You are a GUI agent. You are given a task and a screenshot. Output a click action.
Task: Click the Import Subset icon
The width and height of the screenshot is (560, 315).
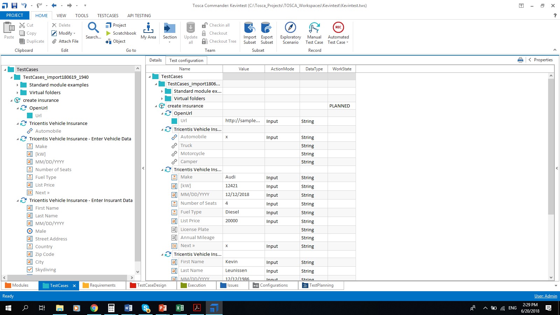(250, 28)
